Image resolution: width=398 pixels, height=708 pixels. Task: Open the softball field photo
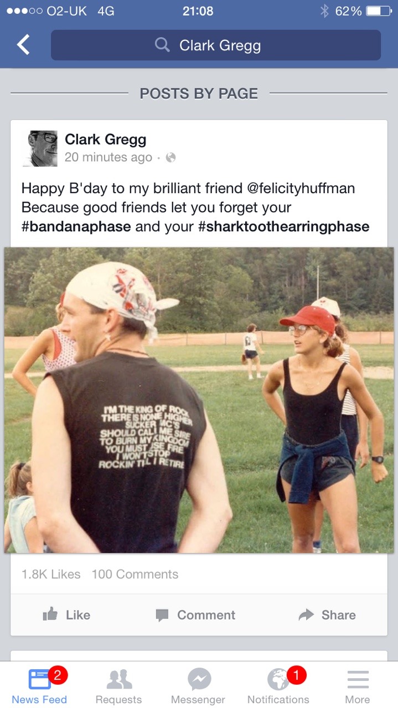199,400
